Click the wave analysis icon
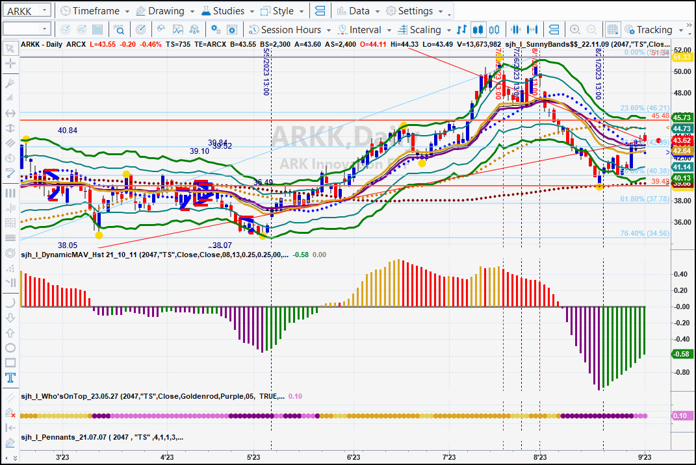 [161, 30]
